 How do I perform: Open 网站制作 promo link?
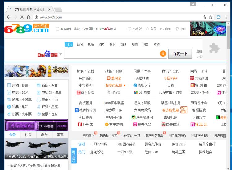[88, 135]
